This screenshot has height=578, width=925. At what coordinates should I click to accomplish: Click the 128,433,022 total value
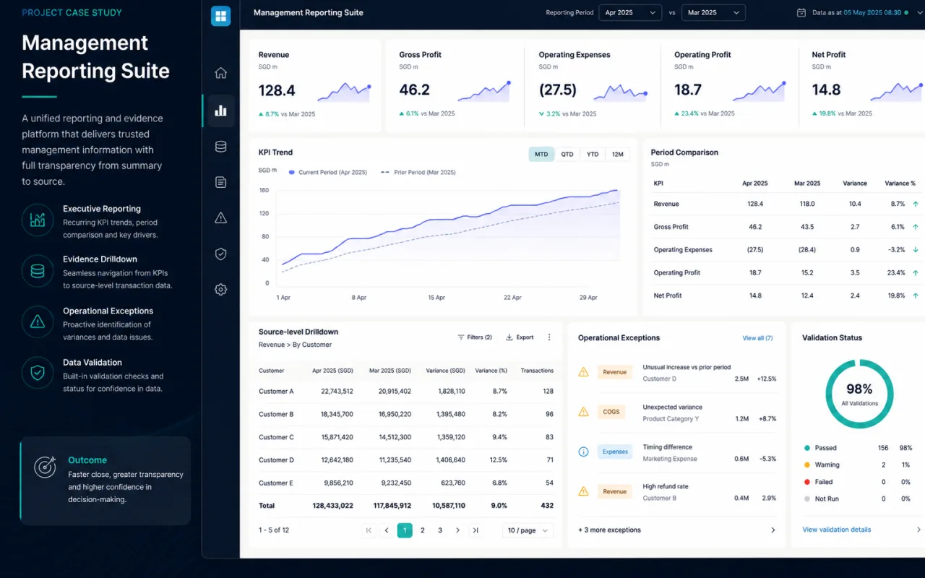tap(332, 506)
